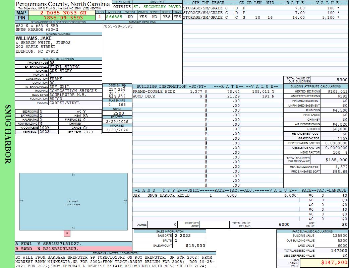This screenshot has height=268, width=352.
Task: Click the WATER value YES cell
Action: [143, 16]
